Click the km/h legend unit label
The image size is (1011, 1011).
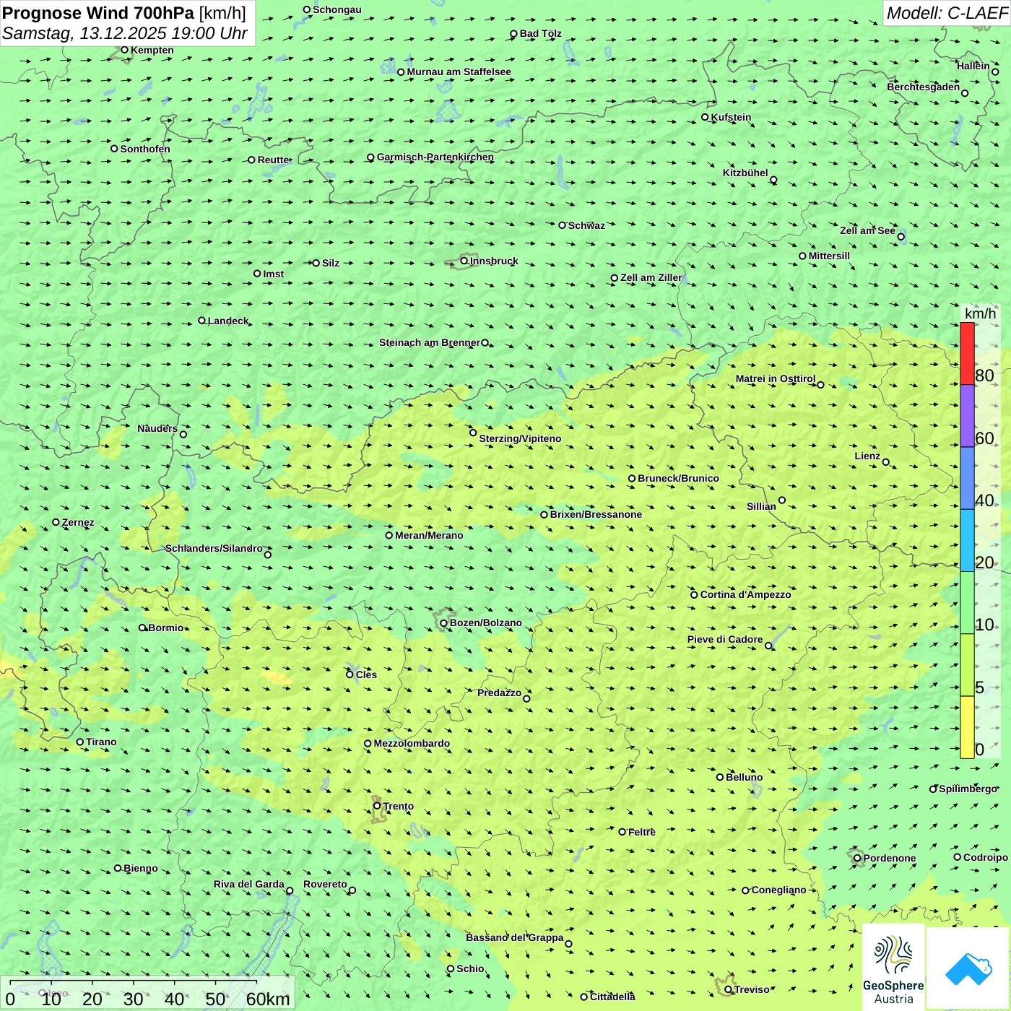(980, 313)
